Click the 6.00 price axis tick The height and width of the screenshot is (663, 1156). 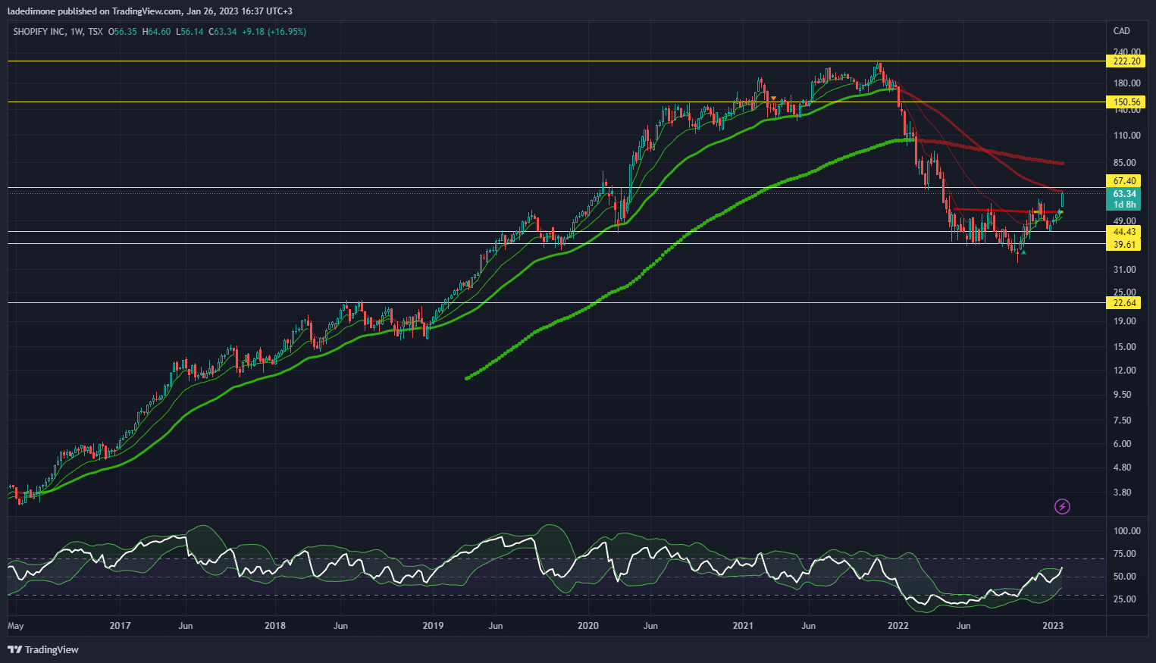[x=1122, y=444]
